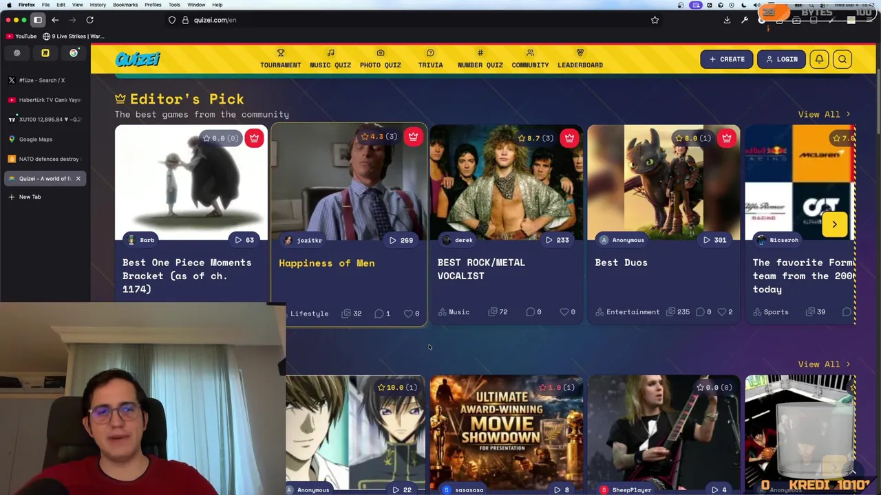Image resolution: width=881 pixels, height=495 pixels.
Task: Click play count 301 on Best Duos
Action: click(714, 240)
